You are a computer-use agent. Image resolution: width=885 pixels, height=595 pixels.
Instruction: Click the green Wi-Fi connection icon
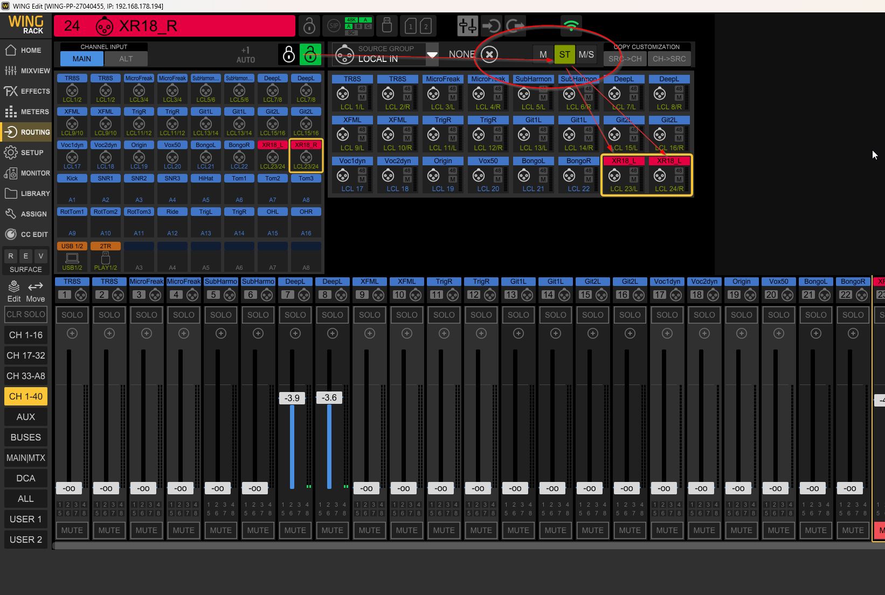pyautogui.click(x=571, y=25)
